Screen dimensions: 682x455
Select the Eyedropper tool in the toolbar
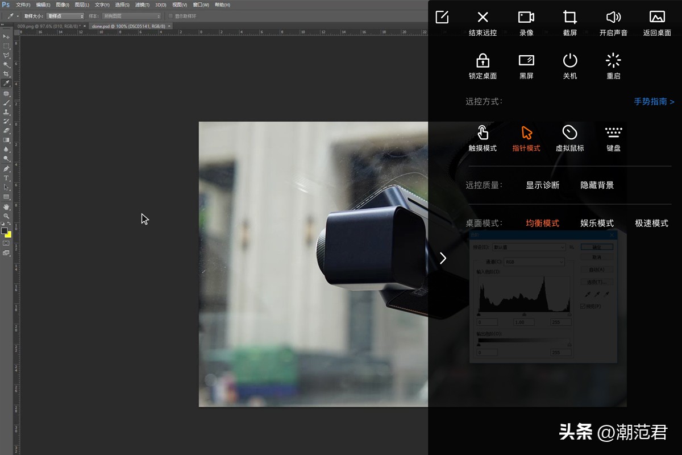point(6,83)
